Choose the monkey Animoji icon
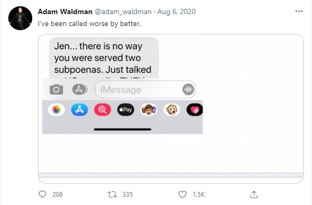This screenshot has height=205, width=312. point(172,110)
